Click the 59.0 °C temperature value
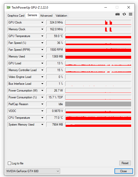This screenshot has height=177, width=138. pyautogui.click(x=55, y=36)
